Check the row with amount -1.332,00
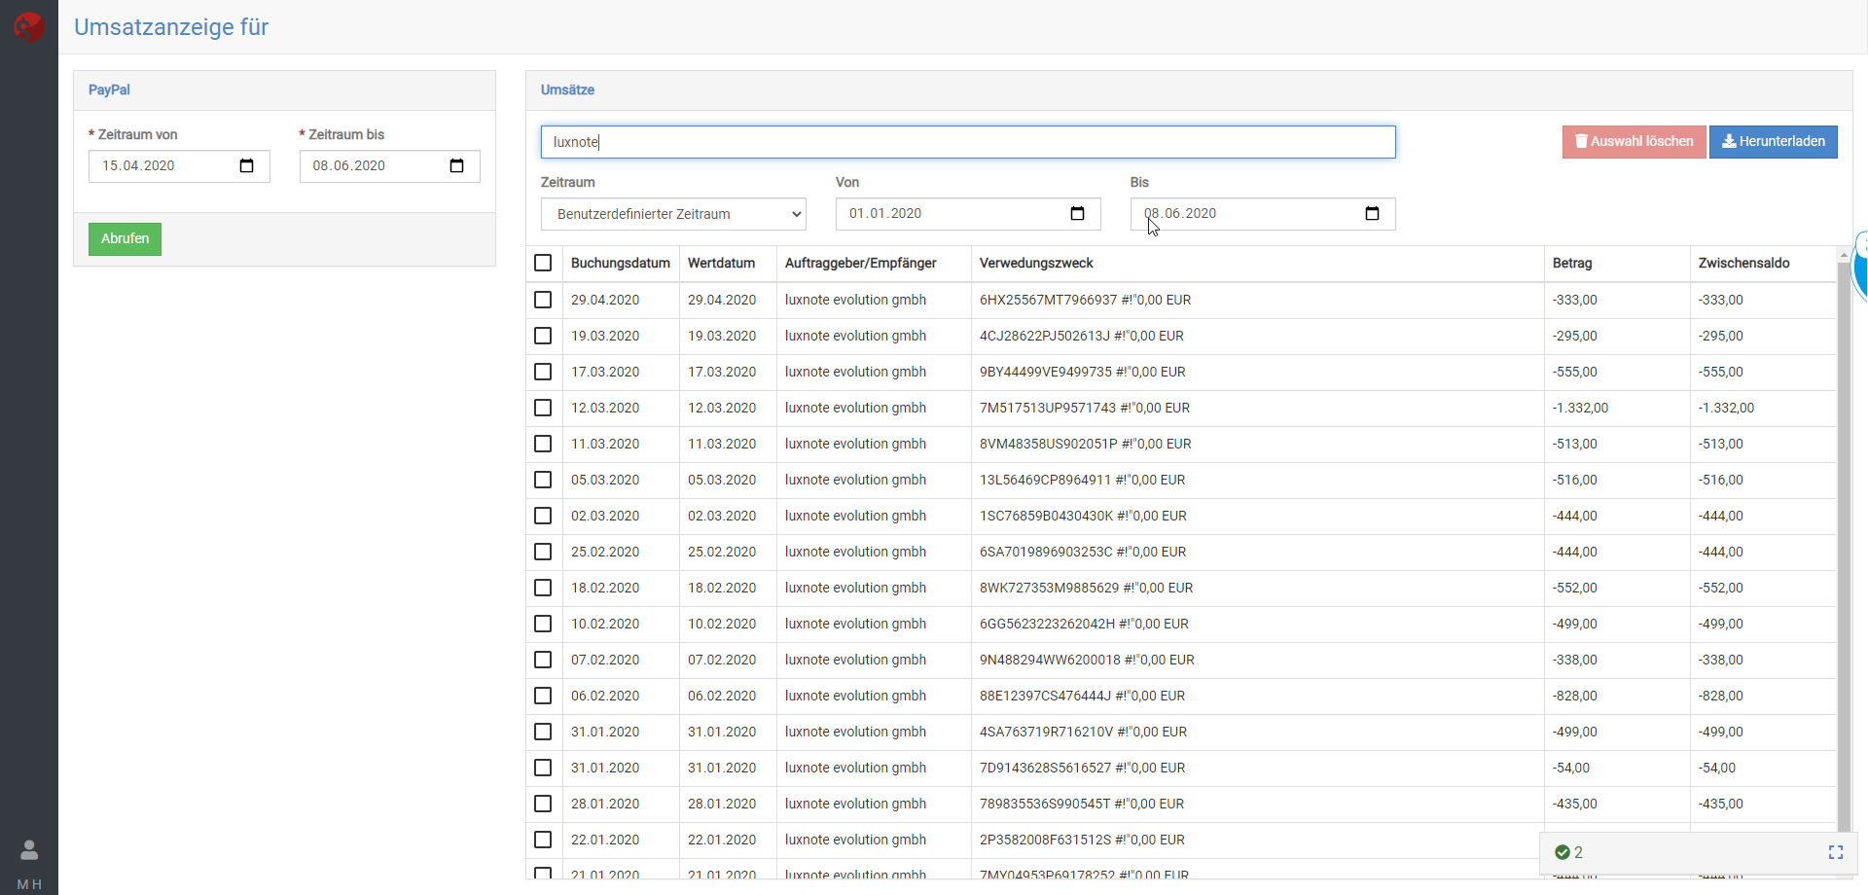This screenshot has height=895, width=1868. (x=543, y=408)
